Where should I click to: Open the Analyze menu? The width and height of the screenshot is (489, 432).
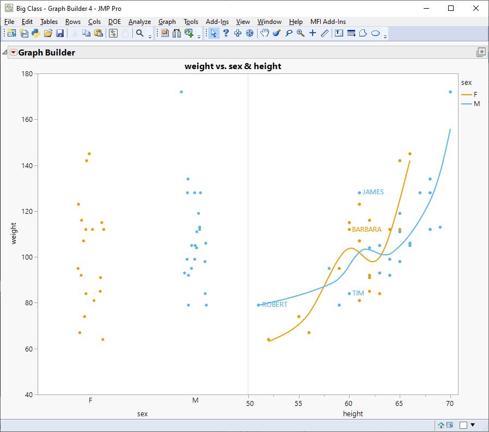coord(140,22)
